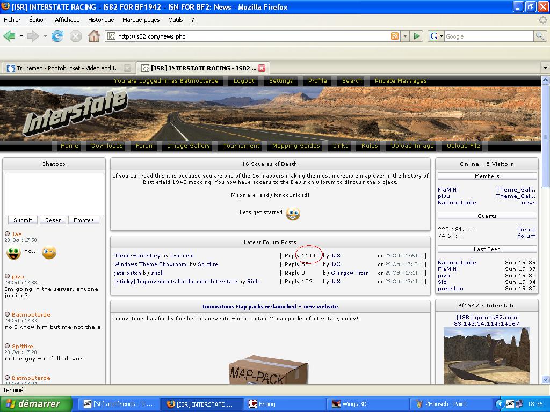Screen dimensions: 550x412
Task: Open the Home navigation link
Action: (x=69, y=146)
